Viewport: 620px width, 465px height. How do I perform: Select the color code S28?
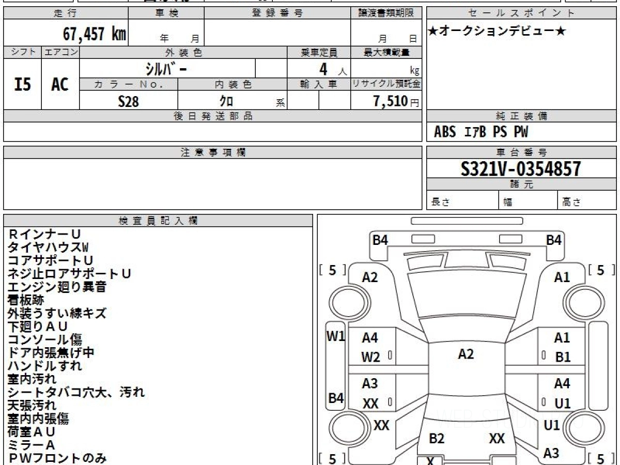pos(128,101)
